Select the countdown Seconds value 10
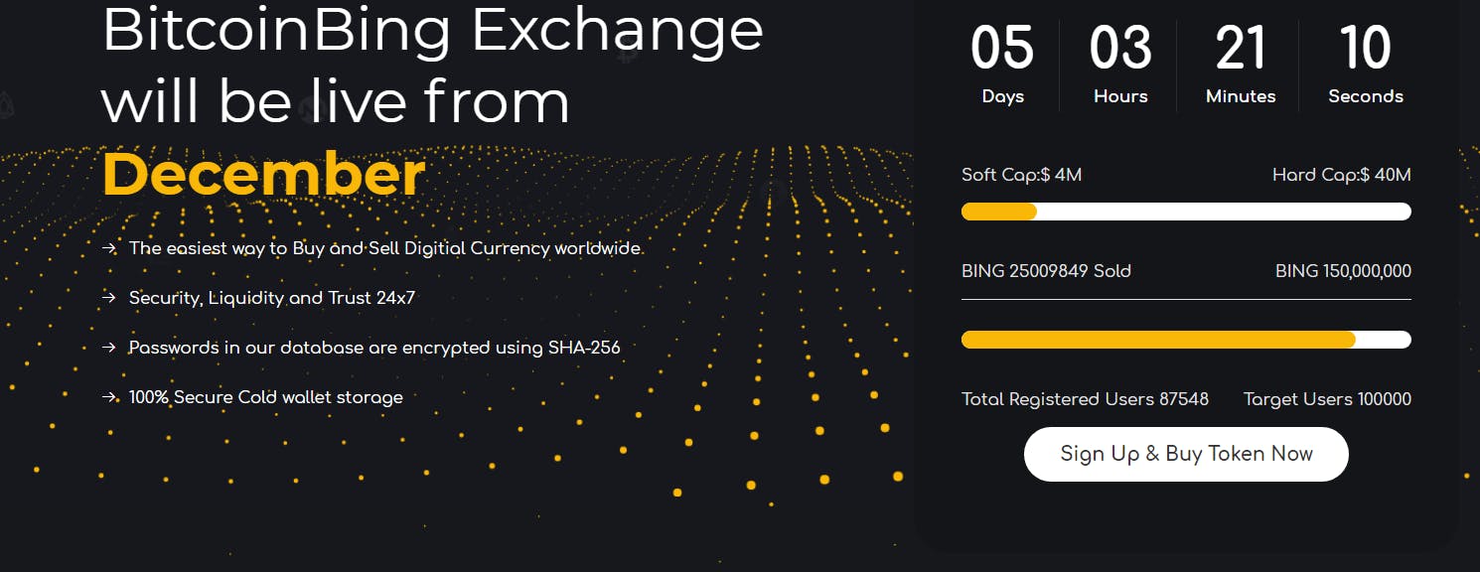This screenshot has width=1480, height=572. click(x=1365, y=48)
